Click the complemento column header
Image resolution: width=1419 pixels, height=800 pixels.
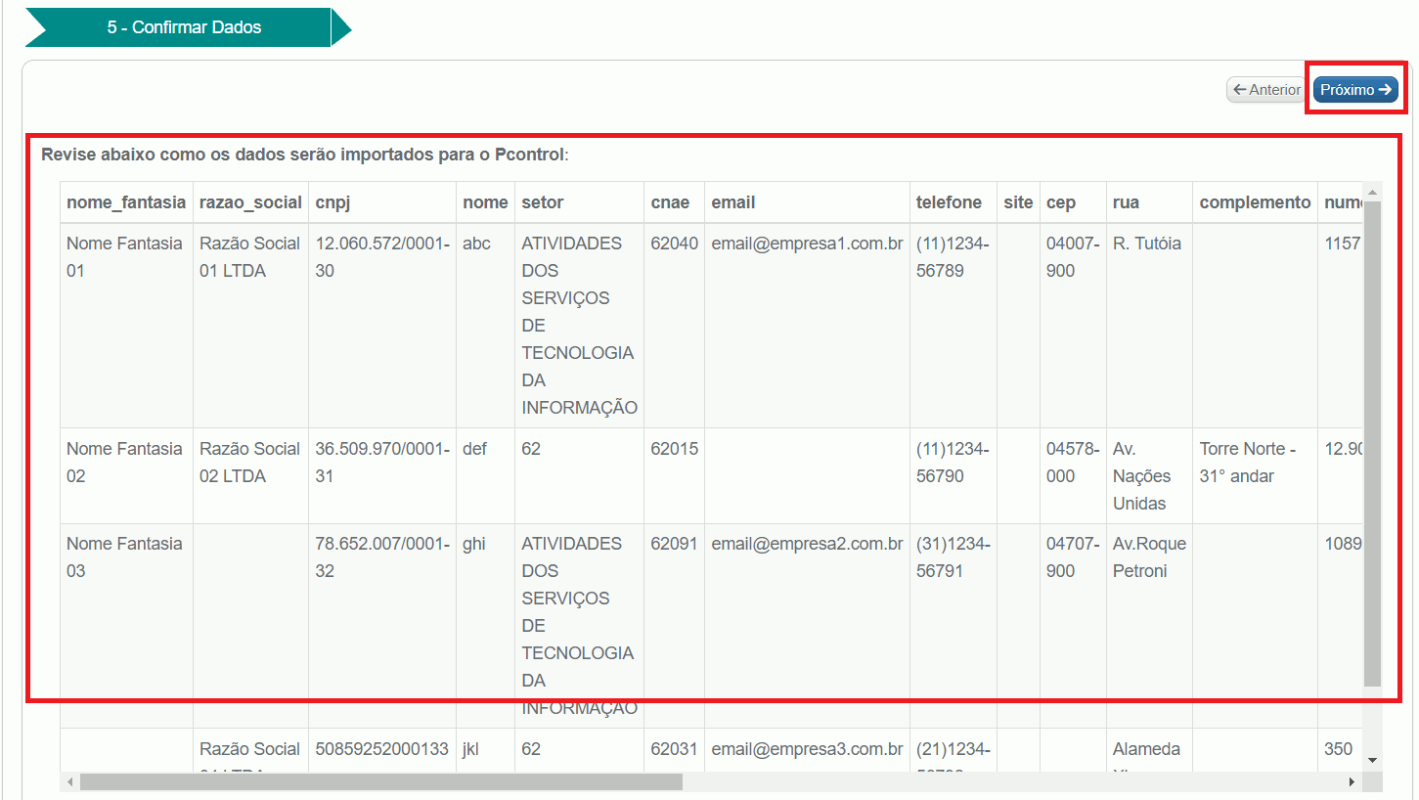pos(1255,202)
